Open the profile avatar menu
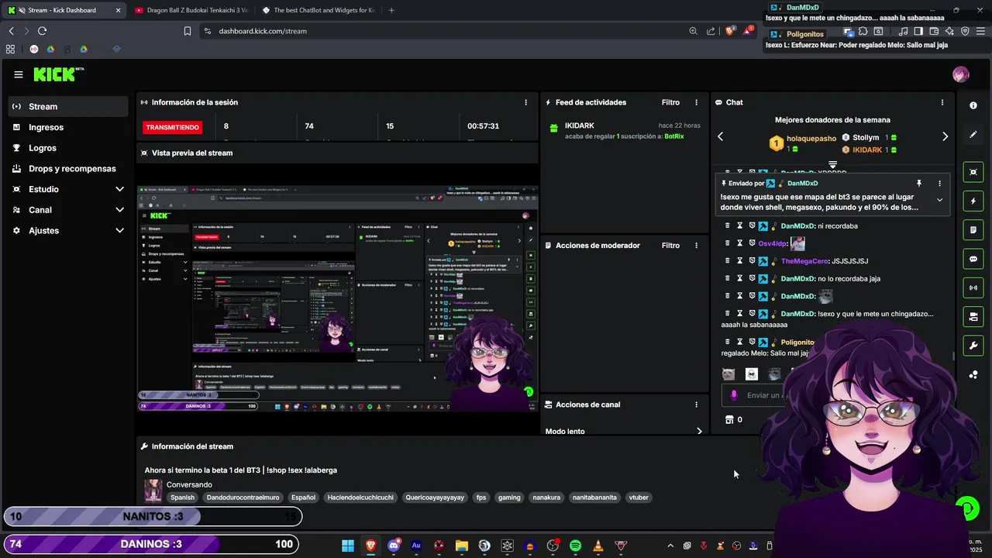The width and height of the screenshot is (992, 558). coord(961,74)
